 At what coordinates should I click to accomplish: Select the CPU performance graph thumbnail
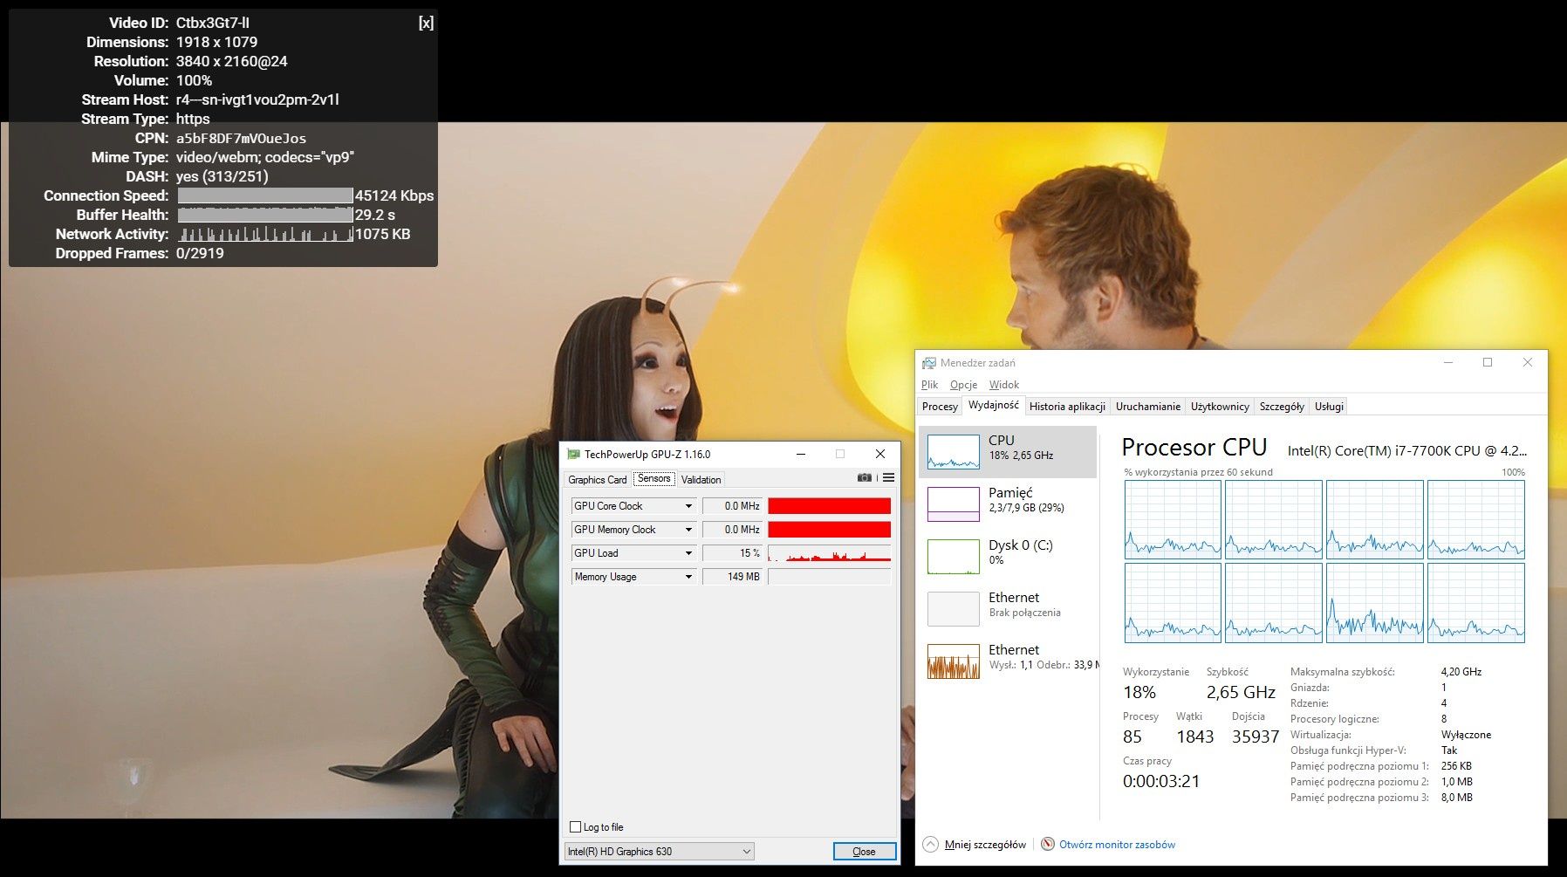[x=953, y=452]
